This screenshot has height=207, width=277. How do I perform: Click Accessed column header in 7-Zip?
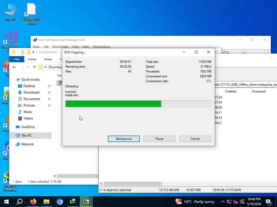pyautogui.click(x=259, y=91)
